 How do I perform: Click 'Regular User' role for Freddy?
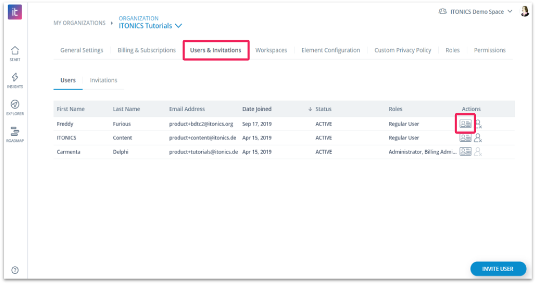point(404,124)
